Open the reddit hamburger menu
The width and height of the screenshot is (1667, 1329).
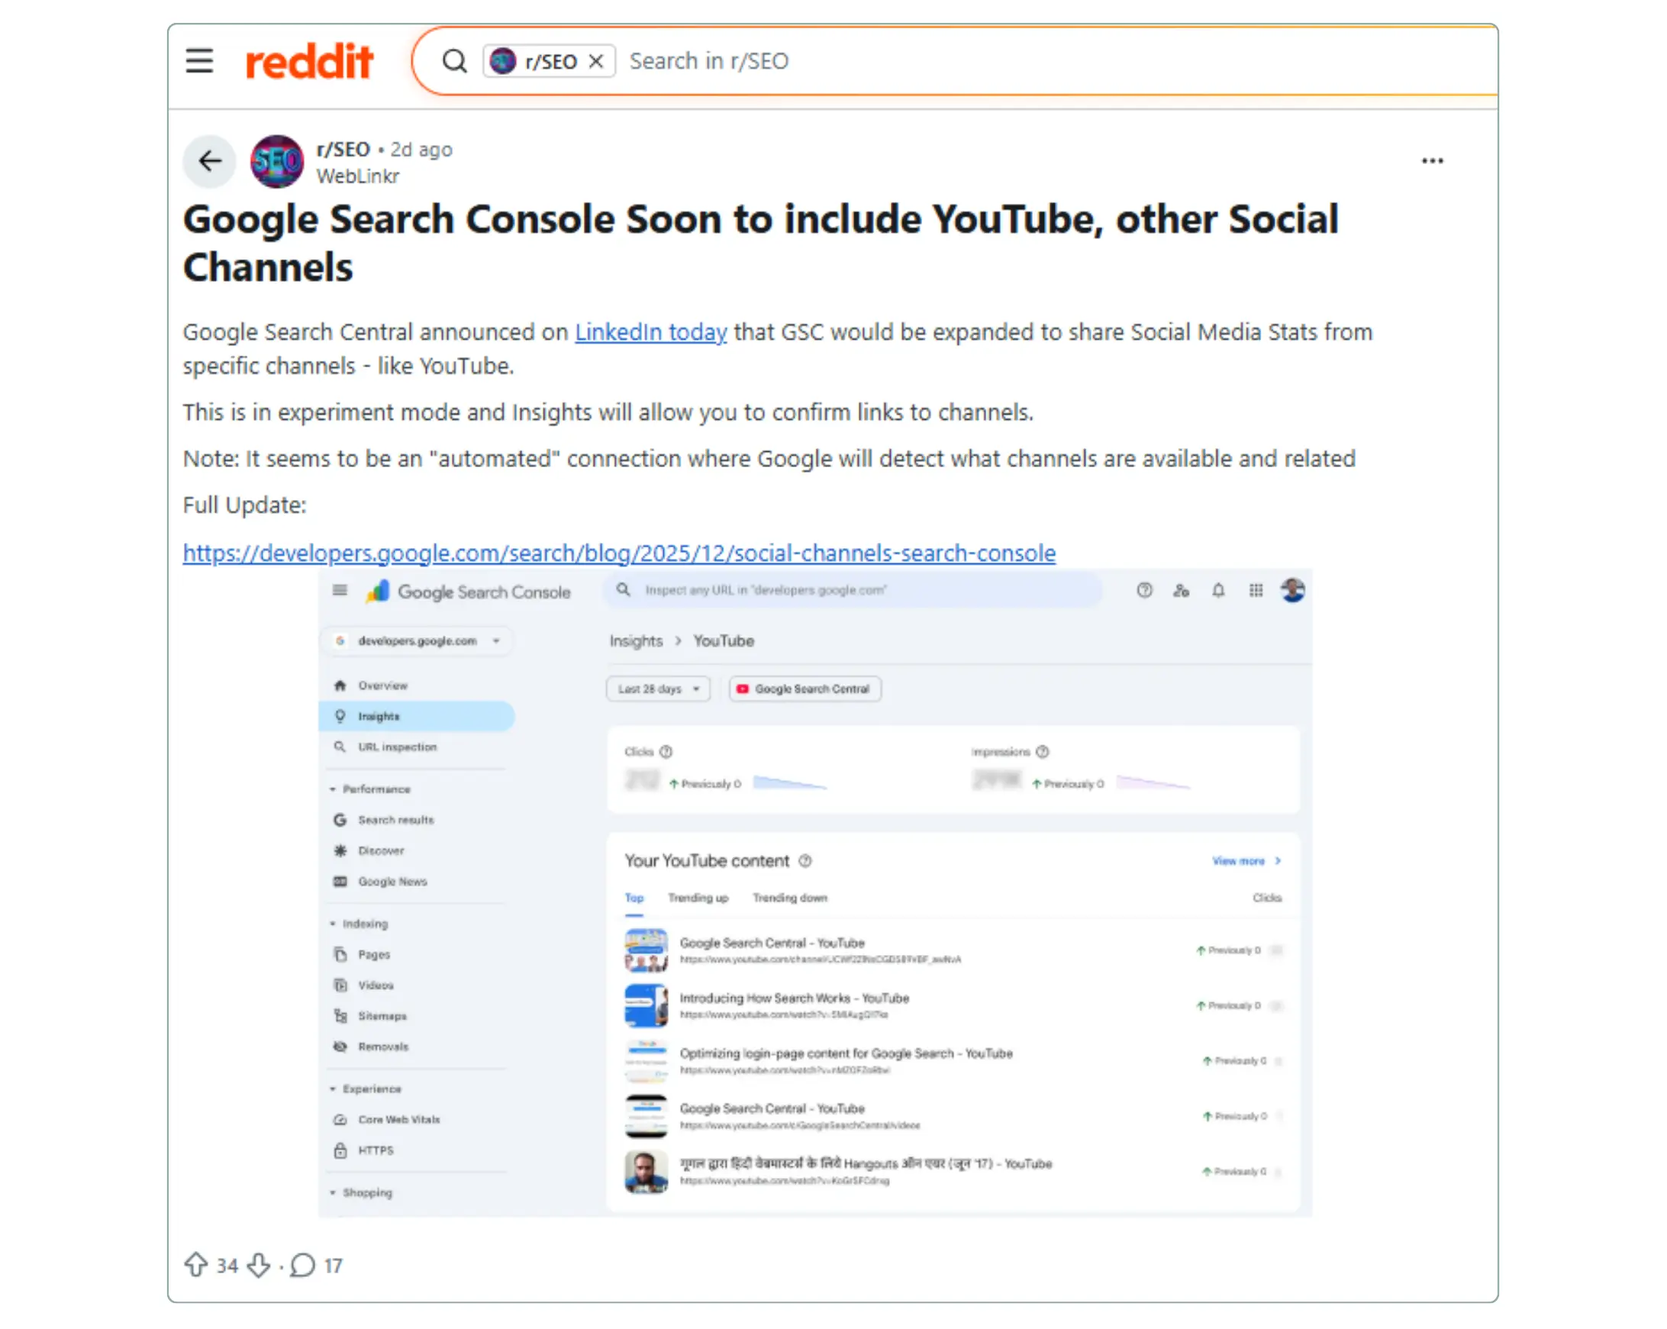click(198, 60)
